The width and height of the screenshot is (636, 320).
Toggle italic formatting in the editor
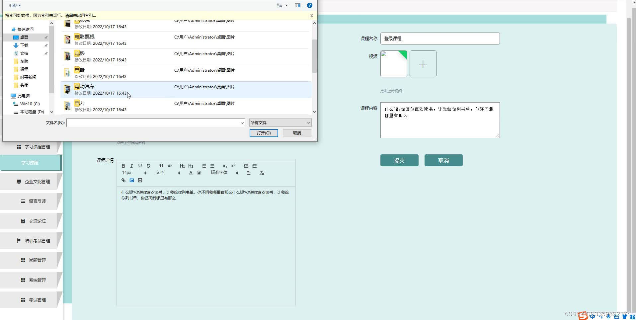point(131,166)
